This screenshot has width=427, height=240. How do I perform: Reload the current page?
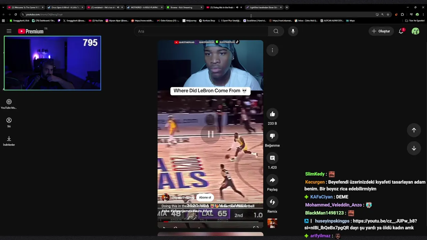click(x=15, y=14)
